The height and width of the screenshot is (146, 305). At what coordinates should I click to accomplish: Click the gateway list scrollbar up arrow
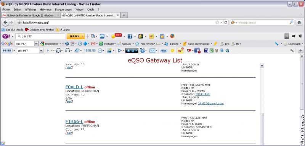coord(262,66)
